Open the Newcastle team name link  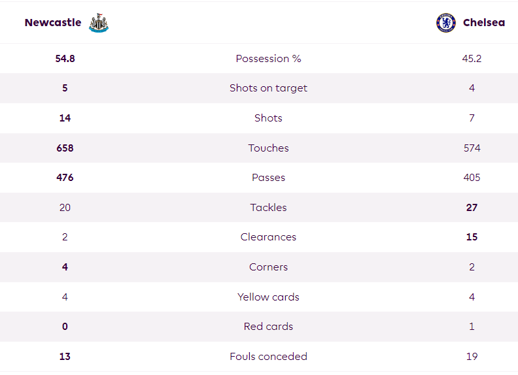tap(53, 22)
